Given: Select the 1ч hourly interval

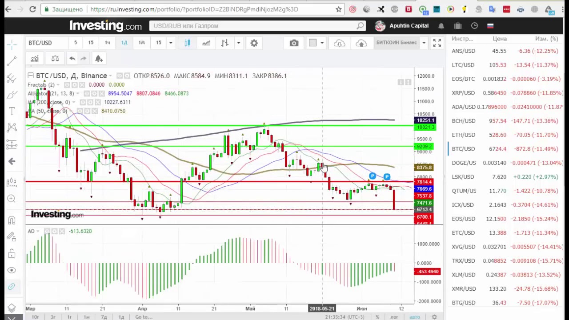Looking at the screenshot, I should coord(107,43).
